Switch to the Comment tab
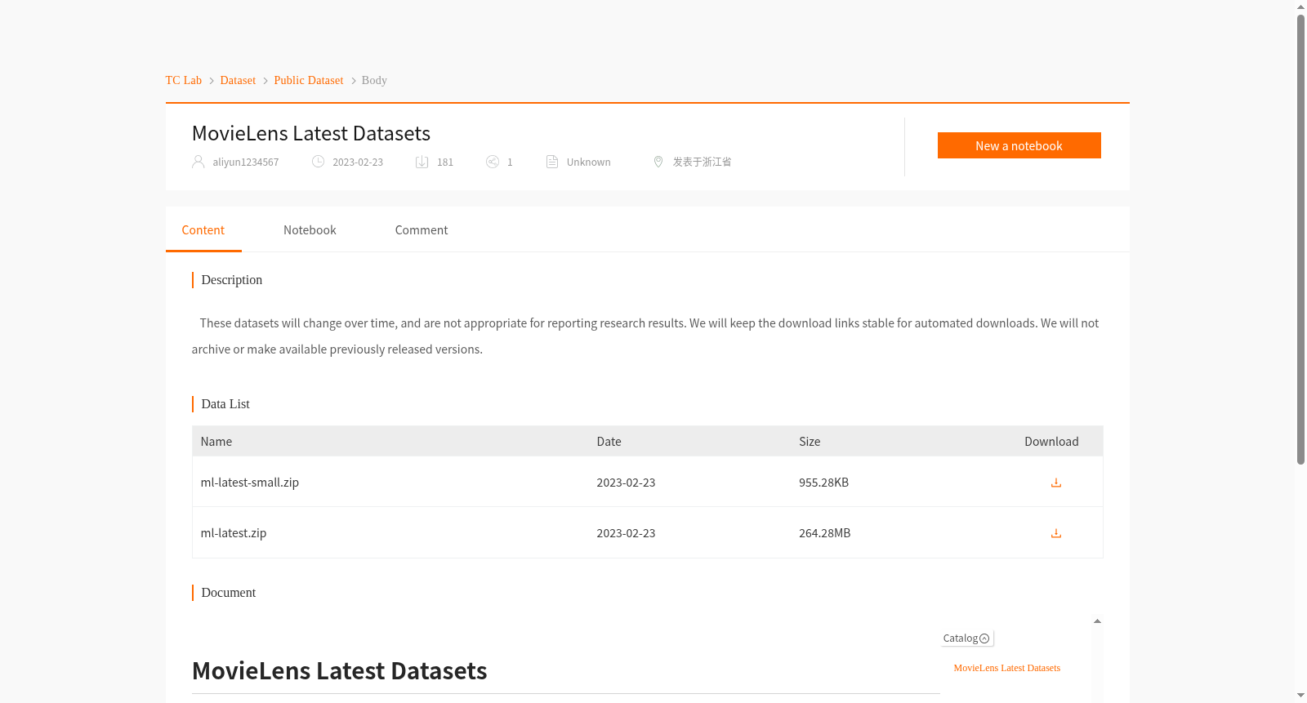This screenshot has height=703, width=1307. pyautogui.click(x=422, y=230)
